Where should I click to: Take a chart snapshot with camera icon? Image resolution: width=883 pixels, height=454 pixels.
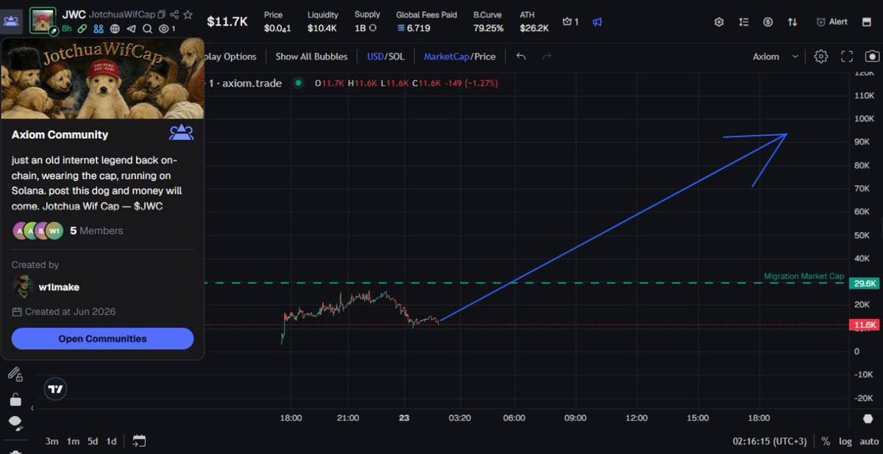872,57
